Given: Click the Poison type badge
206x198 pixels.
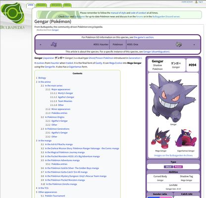Looking at the screenshot, I should tap(178, 167).
